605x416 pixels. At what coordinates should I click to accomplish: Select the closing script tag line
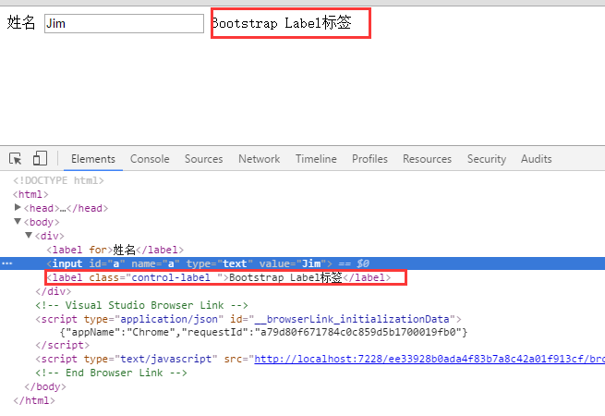click(62, 345)
